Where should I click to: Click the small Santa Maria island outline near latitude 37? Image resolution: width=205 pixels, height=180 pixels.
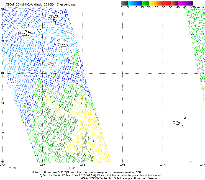coord(68,58)
